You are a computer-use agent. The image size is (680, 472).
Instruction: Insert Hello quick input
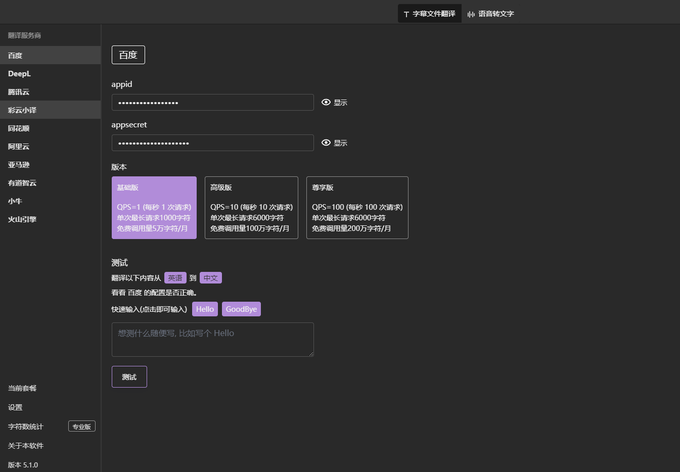(205, 309)
